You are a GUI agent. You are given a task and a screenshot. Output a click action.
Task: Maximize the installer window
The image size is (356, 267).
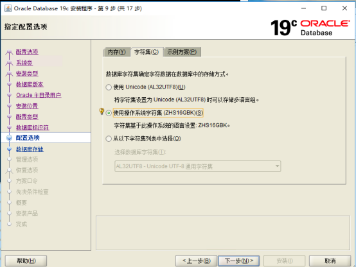click(x=324, y=8)
